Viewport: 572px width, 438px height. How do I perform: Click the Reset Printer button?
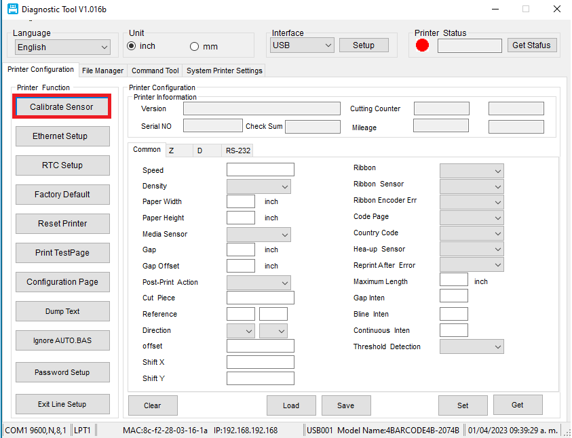(x=62, y=224)
